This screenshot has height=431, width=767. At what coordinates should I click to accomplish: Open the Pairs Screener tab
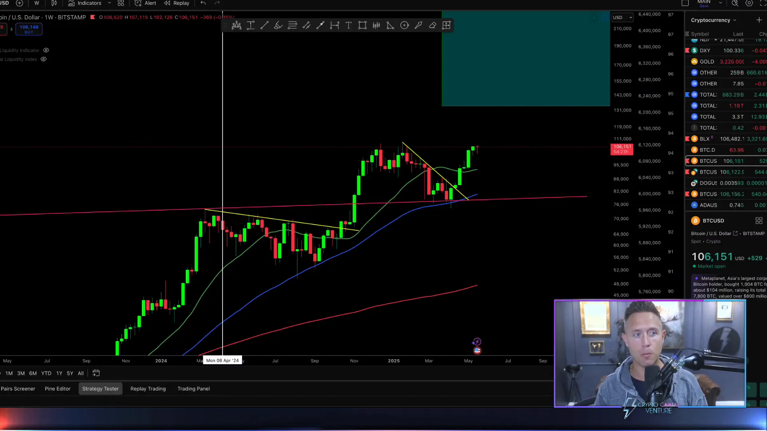[x=18, y=389]
